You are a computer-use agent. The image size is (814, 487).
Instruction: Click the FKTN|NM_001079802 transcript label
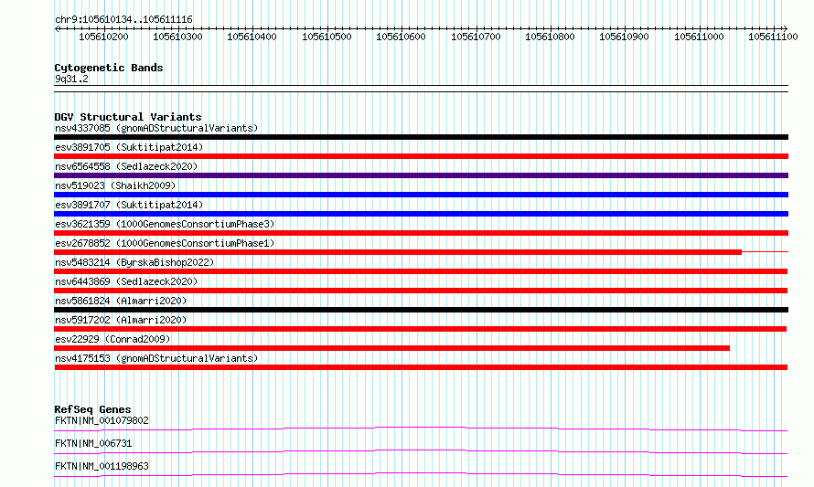click(102, 420)
